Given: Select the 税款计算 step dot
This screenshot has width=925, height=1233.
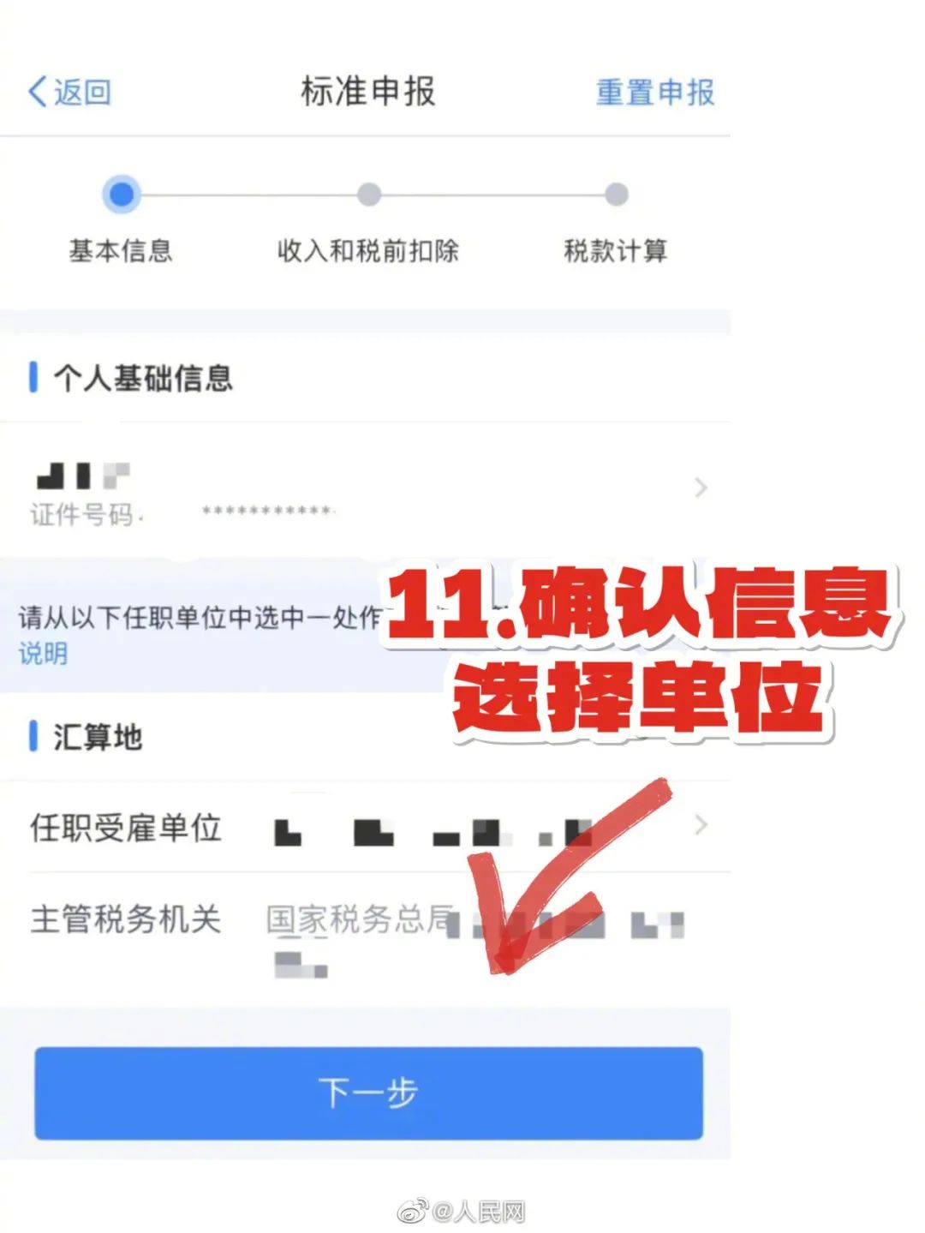Looking at the screenshot, I should coord(616,195).
